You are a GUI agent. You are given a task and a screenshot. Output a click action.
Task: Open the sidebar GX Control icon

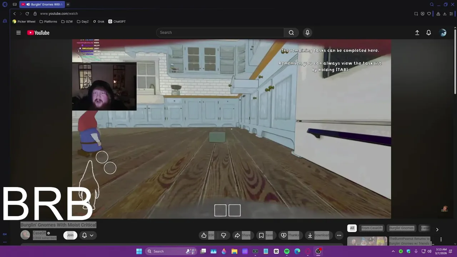[5, 234]
